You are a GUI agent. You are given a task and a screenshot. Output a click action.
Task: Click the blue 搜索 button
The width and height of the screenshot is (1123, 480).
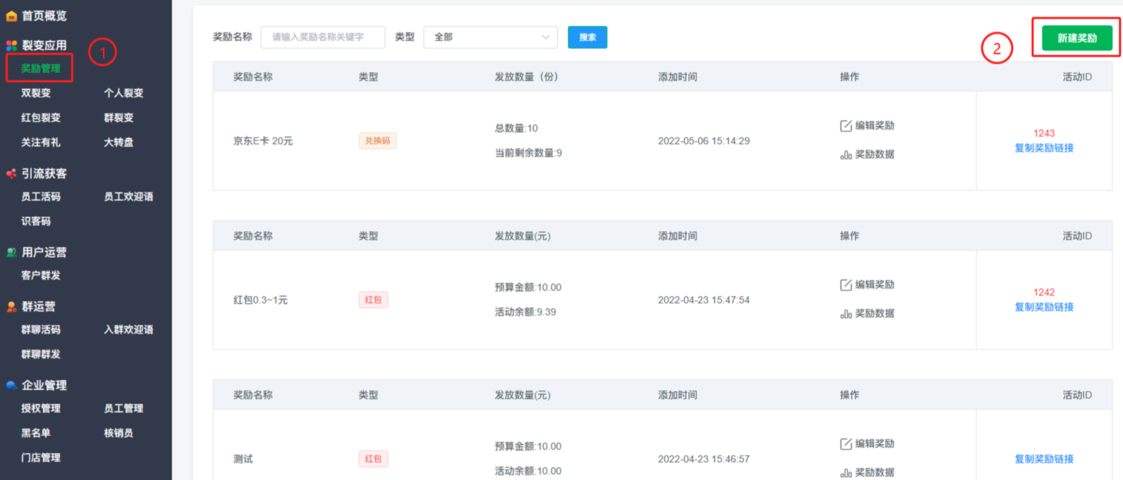coord(588,37)
